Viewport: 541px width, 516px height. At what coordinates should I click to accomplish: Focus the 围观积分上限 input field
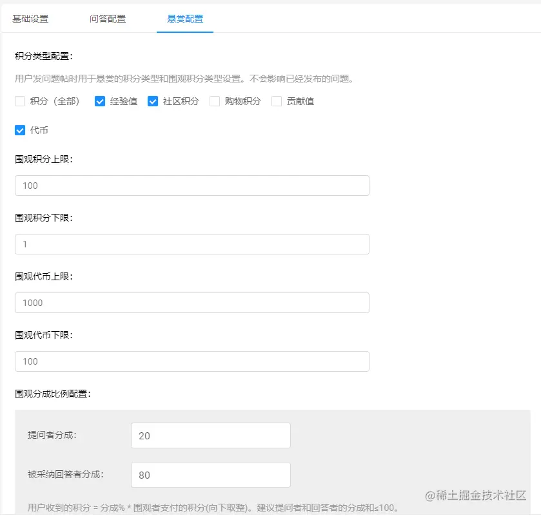point(192,186)
